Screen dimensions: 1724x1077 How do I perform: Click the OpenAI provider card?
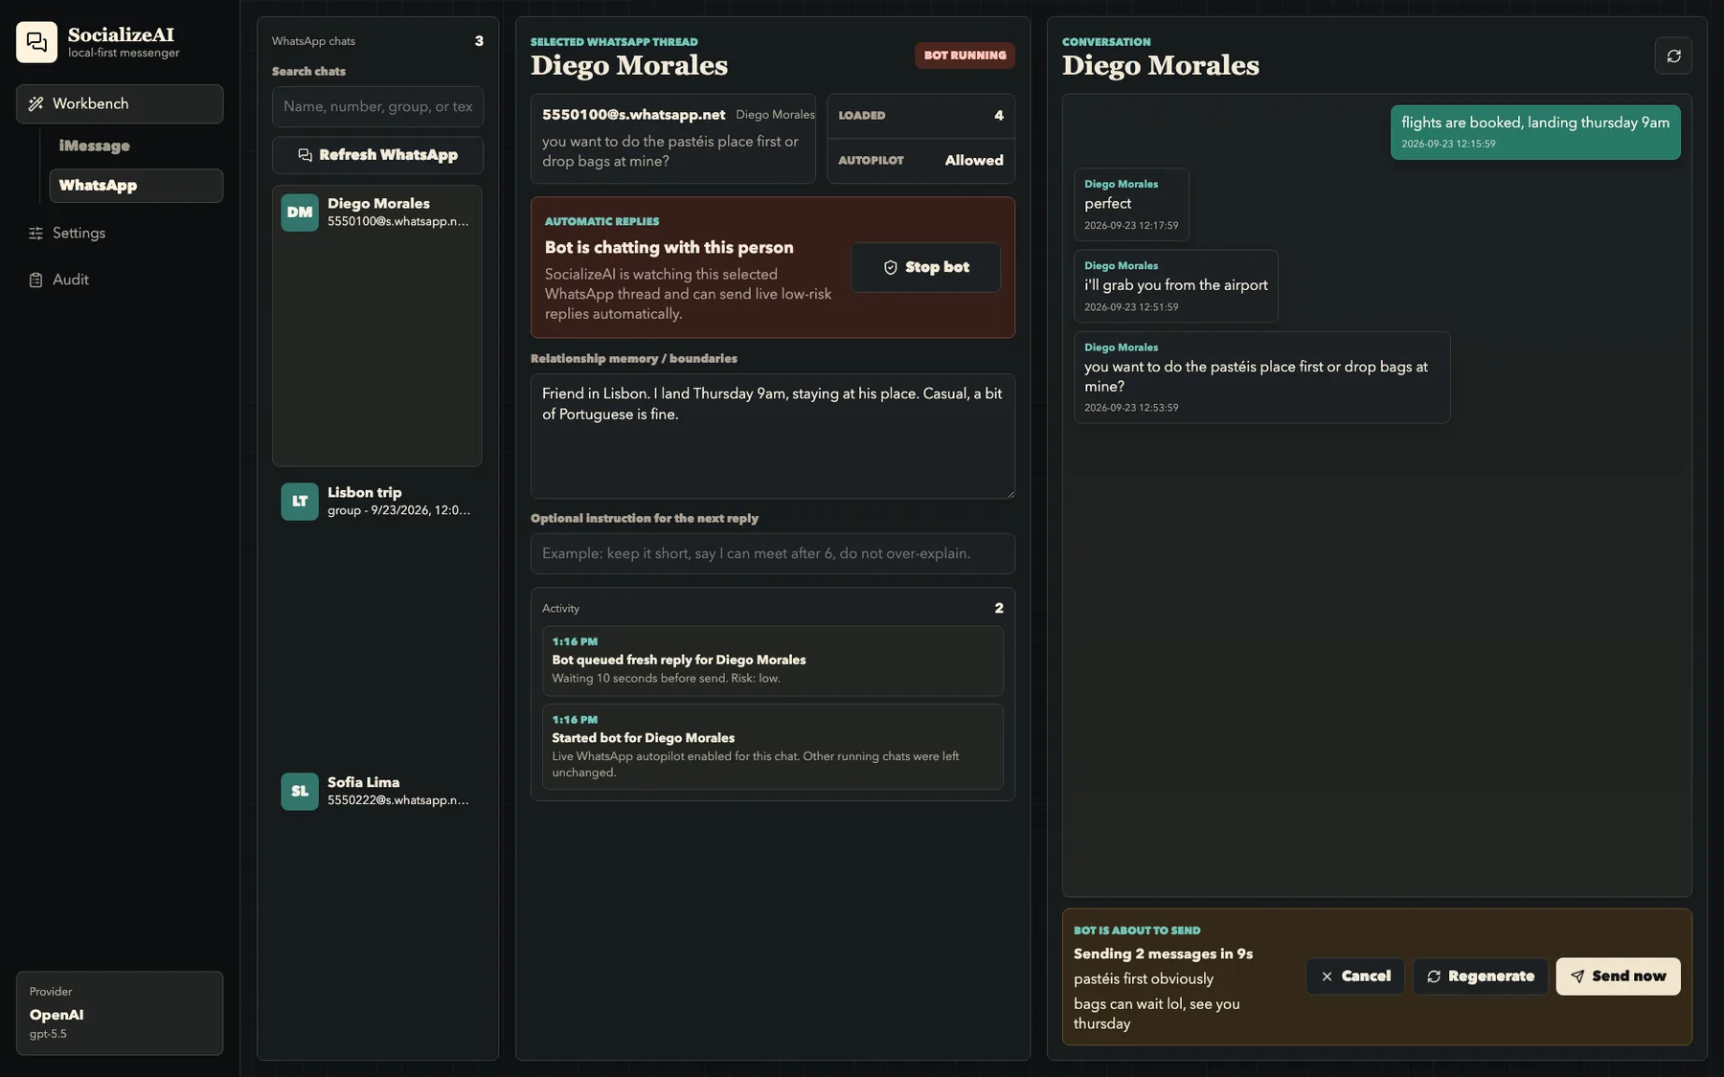point(120,1013)
